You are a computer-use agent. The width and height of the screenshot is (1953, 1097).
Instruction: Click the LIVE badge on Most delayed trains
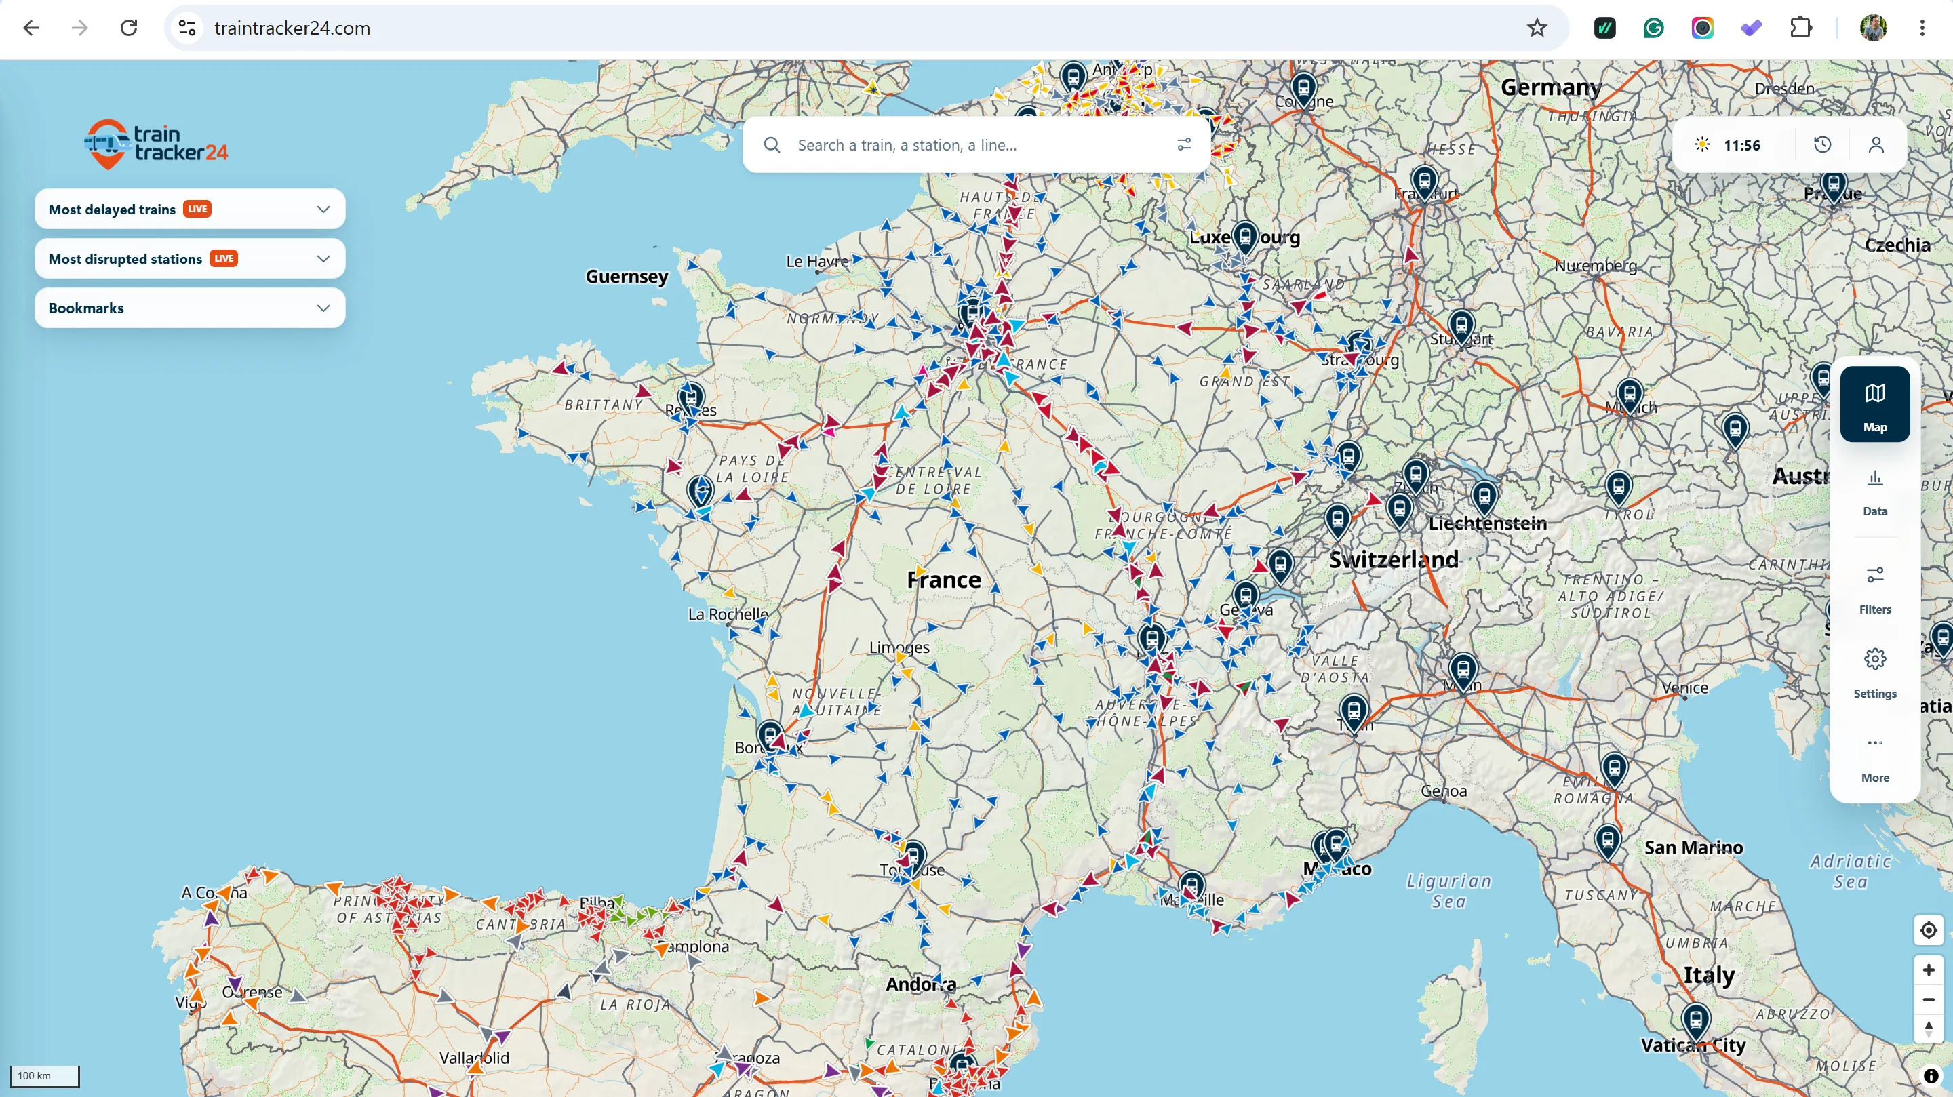coord(198,208)
